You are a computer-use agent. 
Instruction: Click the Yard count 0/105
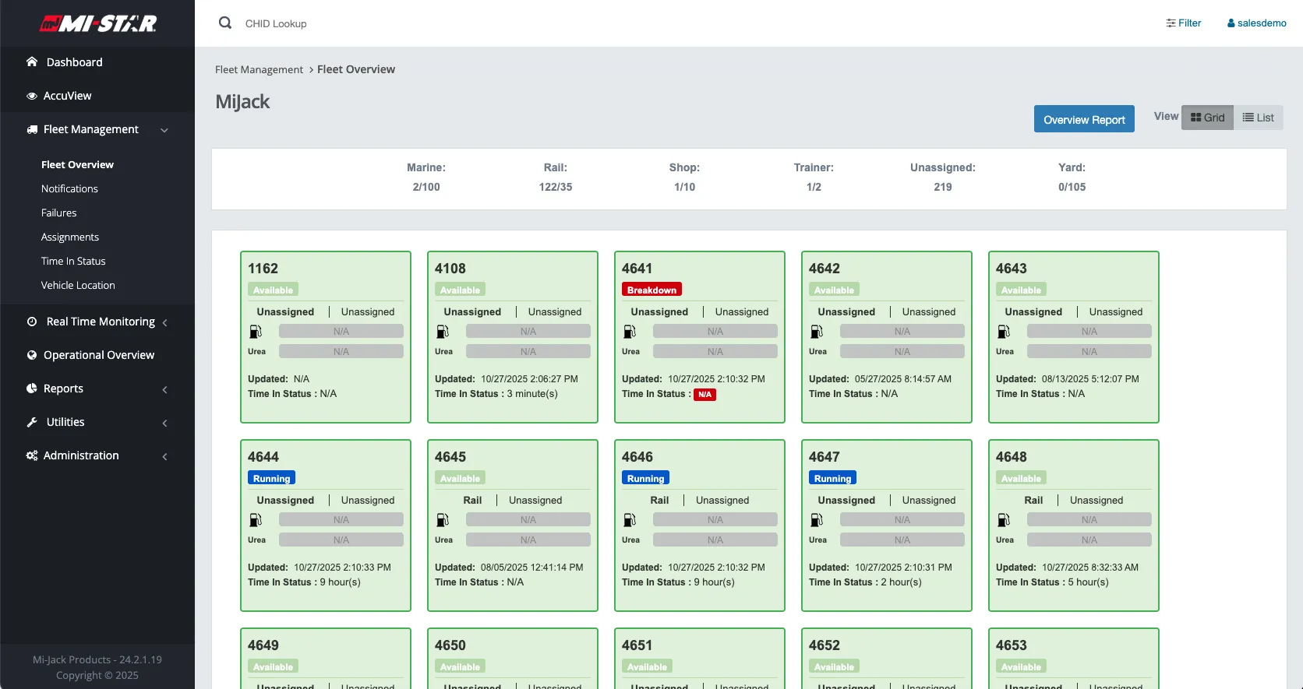[1072, 187]
